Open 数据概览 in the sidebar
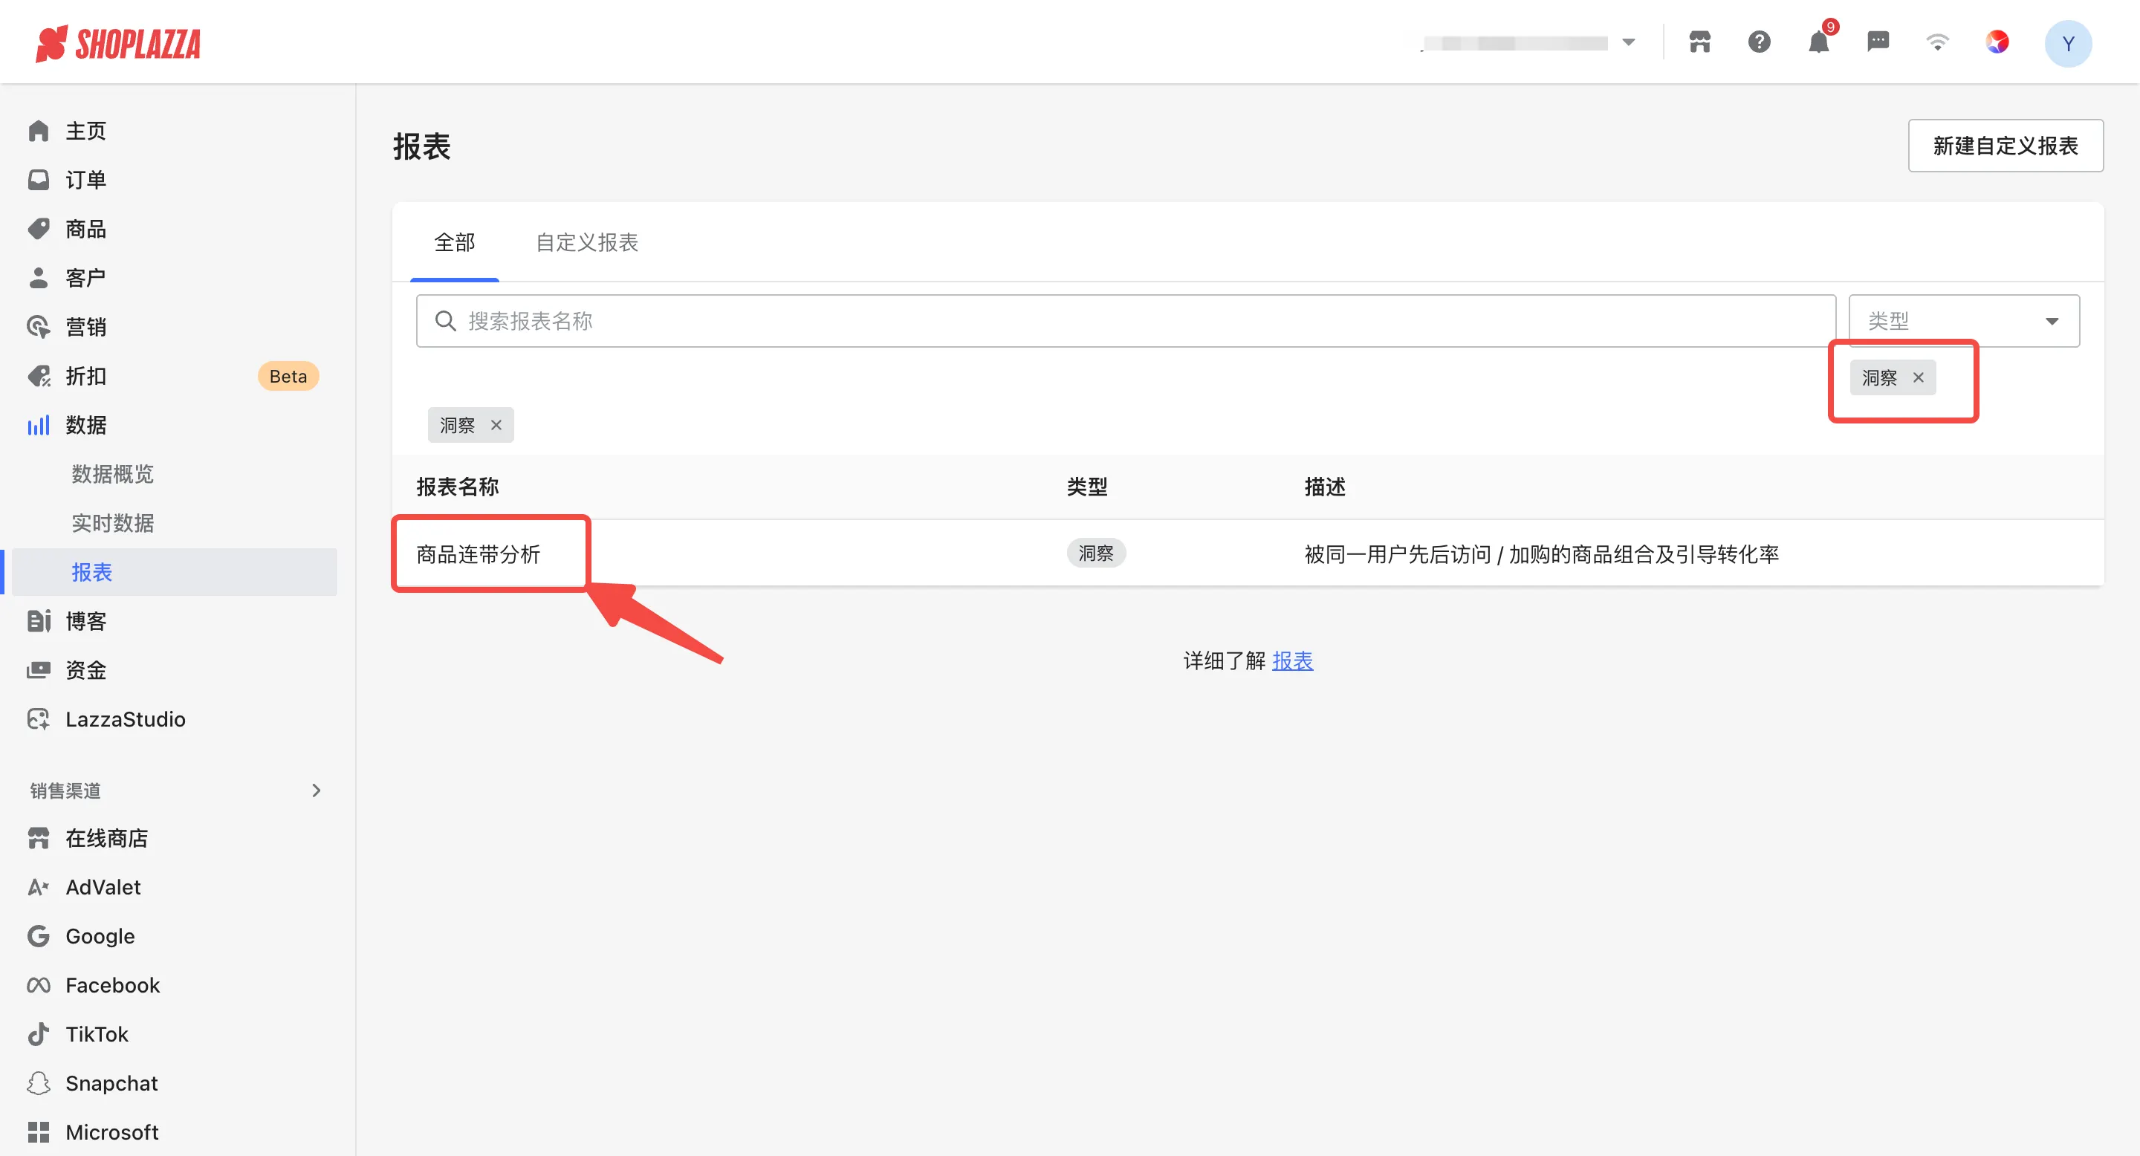This screenshot has width=2140, height=1156. point(112,474)
